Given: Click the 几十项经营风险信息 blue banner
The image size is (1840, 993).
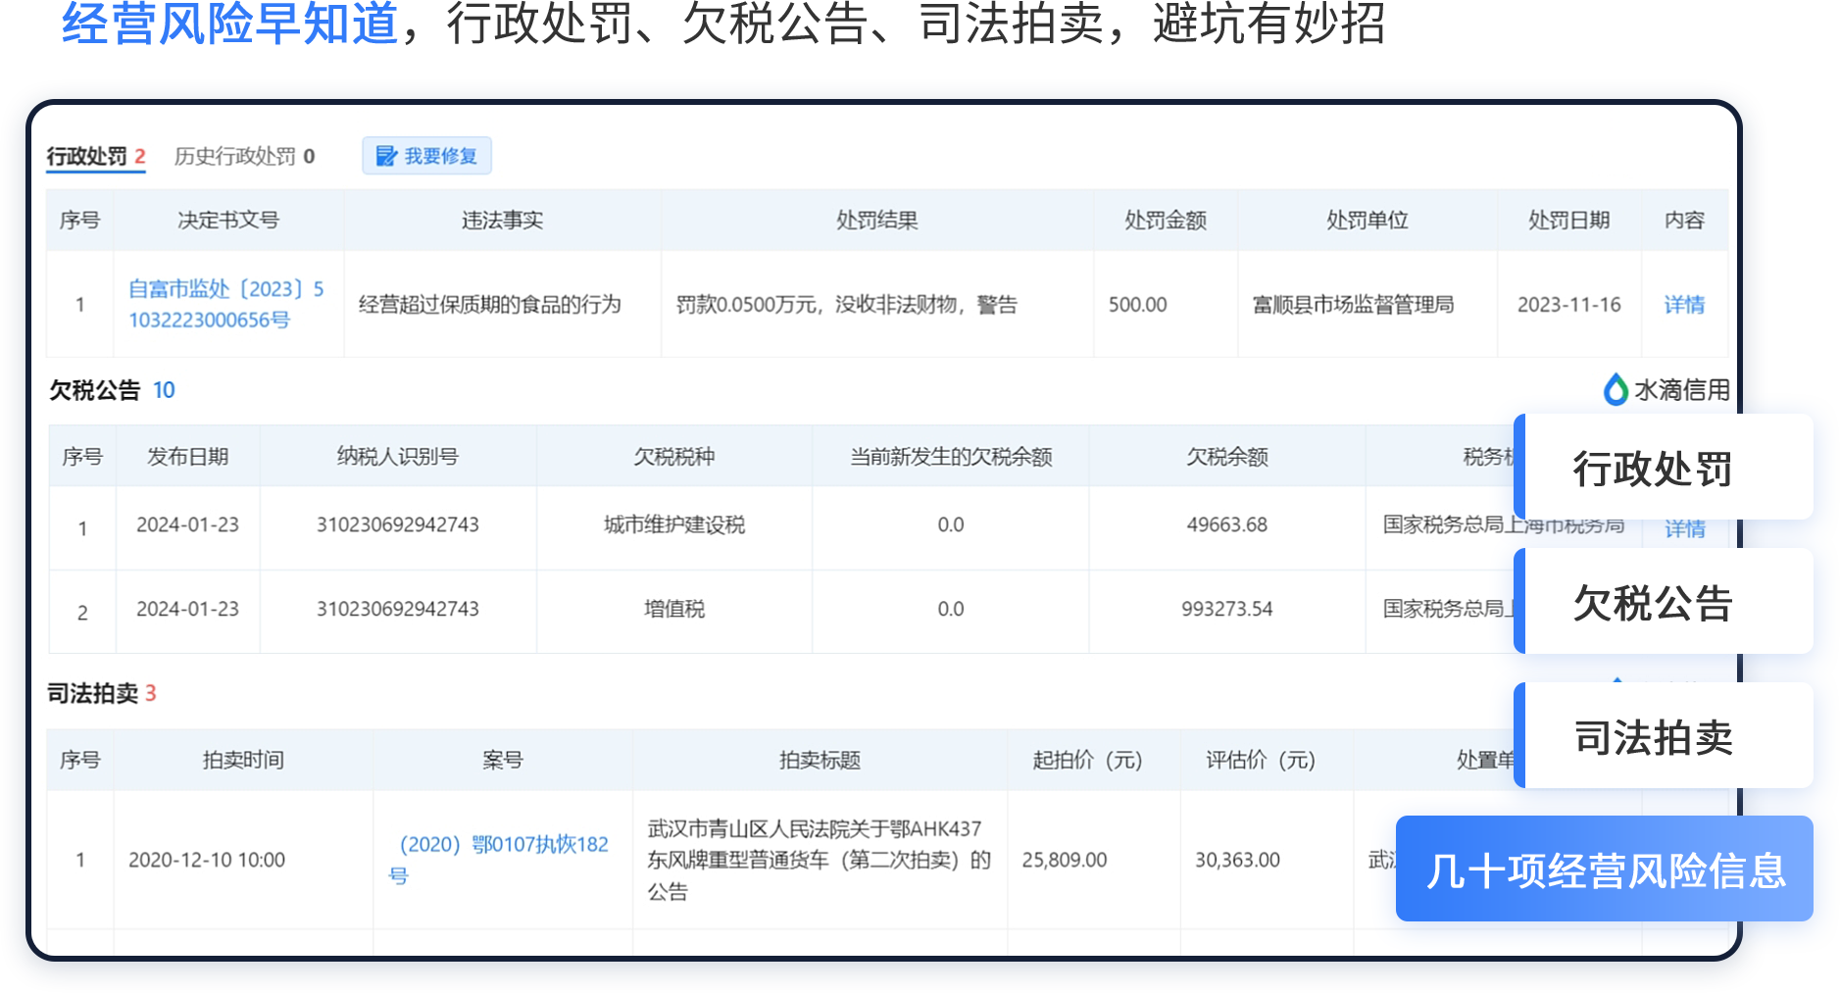Looking at the screenshot, I should coord(1605,870).
